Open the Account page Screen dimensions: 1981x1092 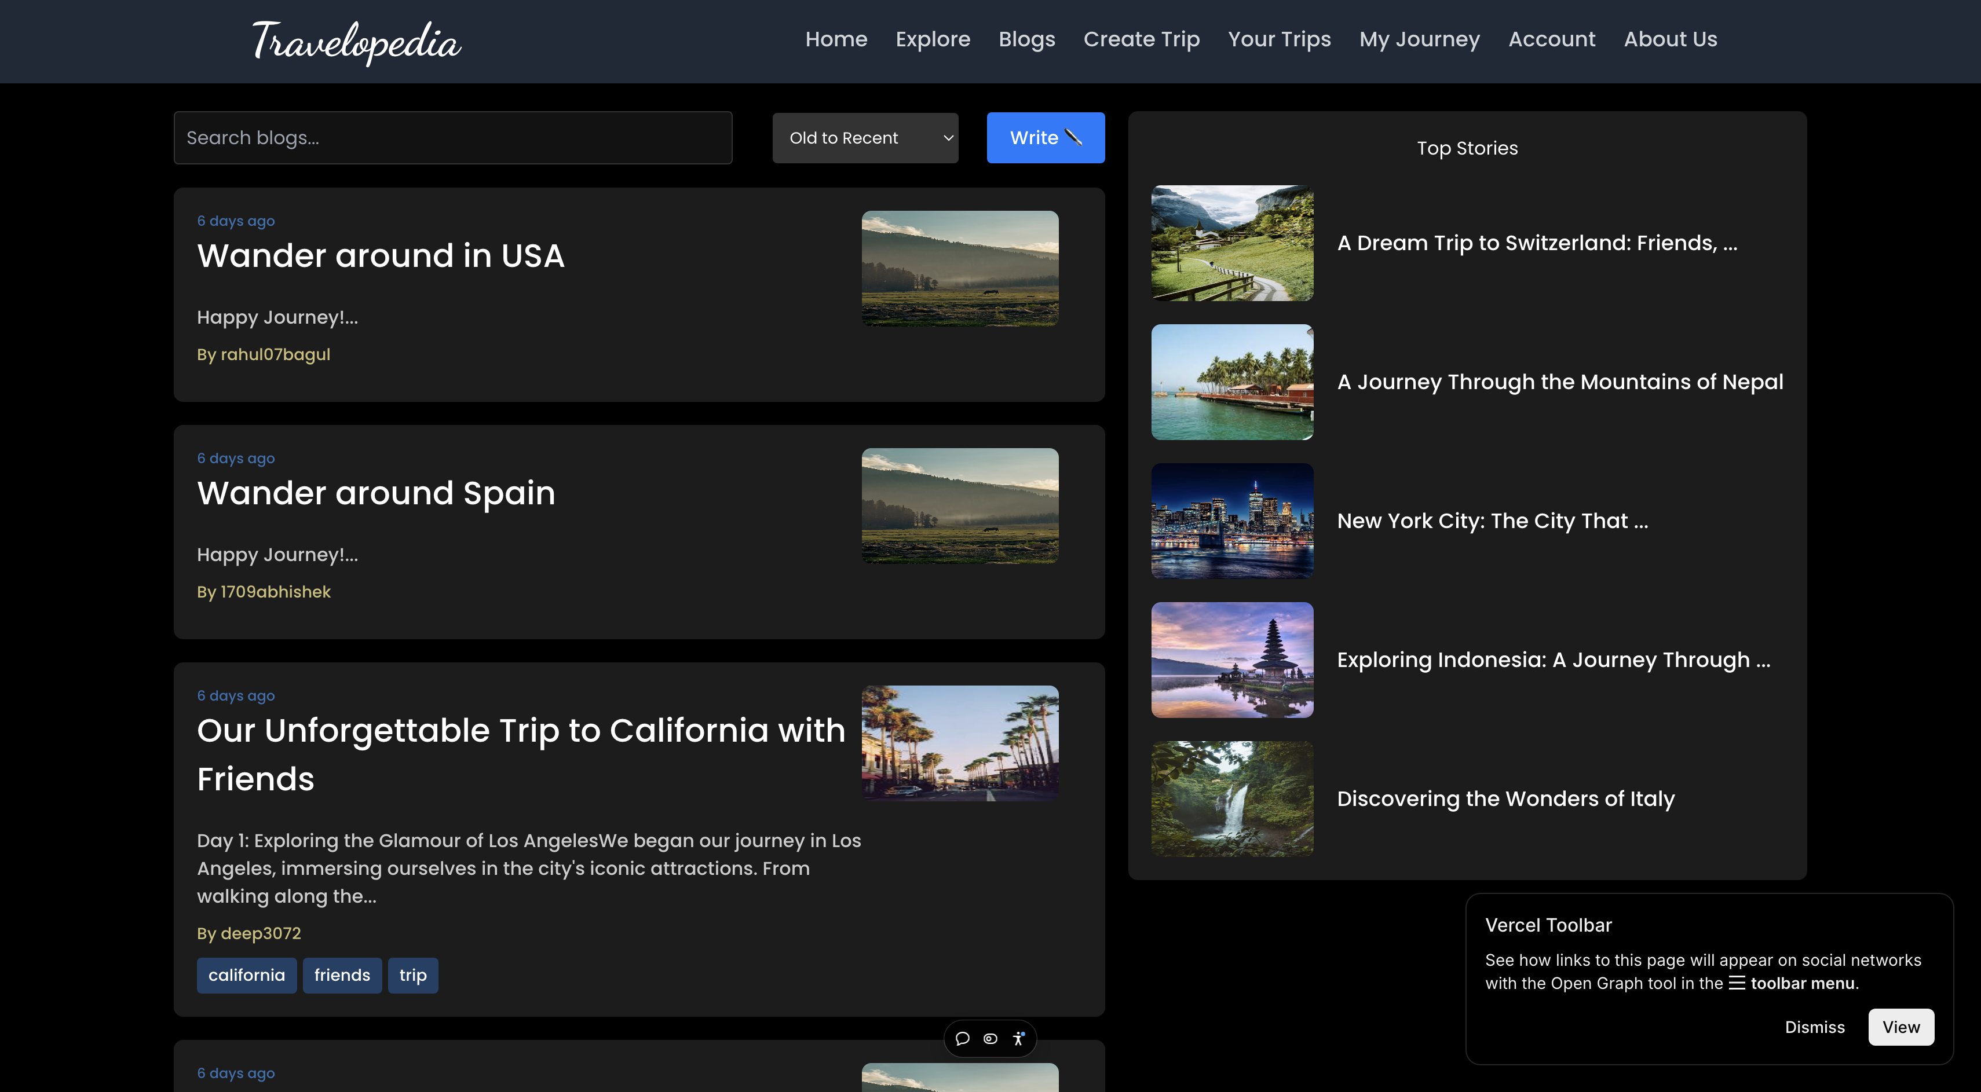coord(1551,39)
